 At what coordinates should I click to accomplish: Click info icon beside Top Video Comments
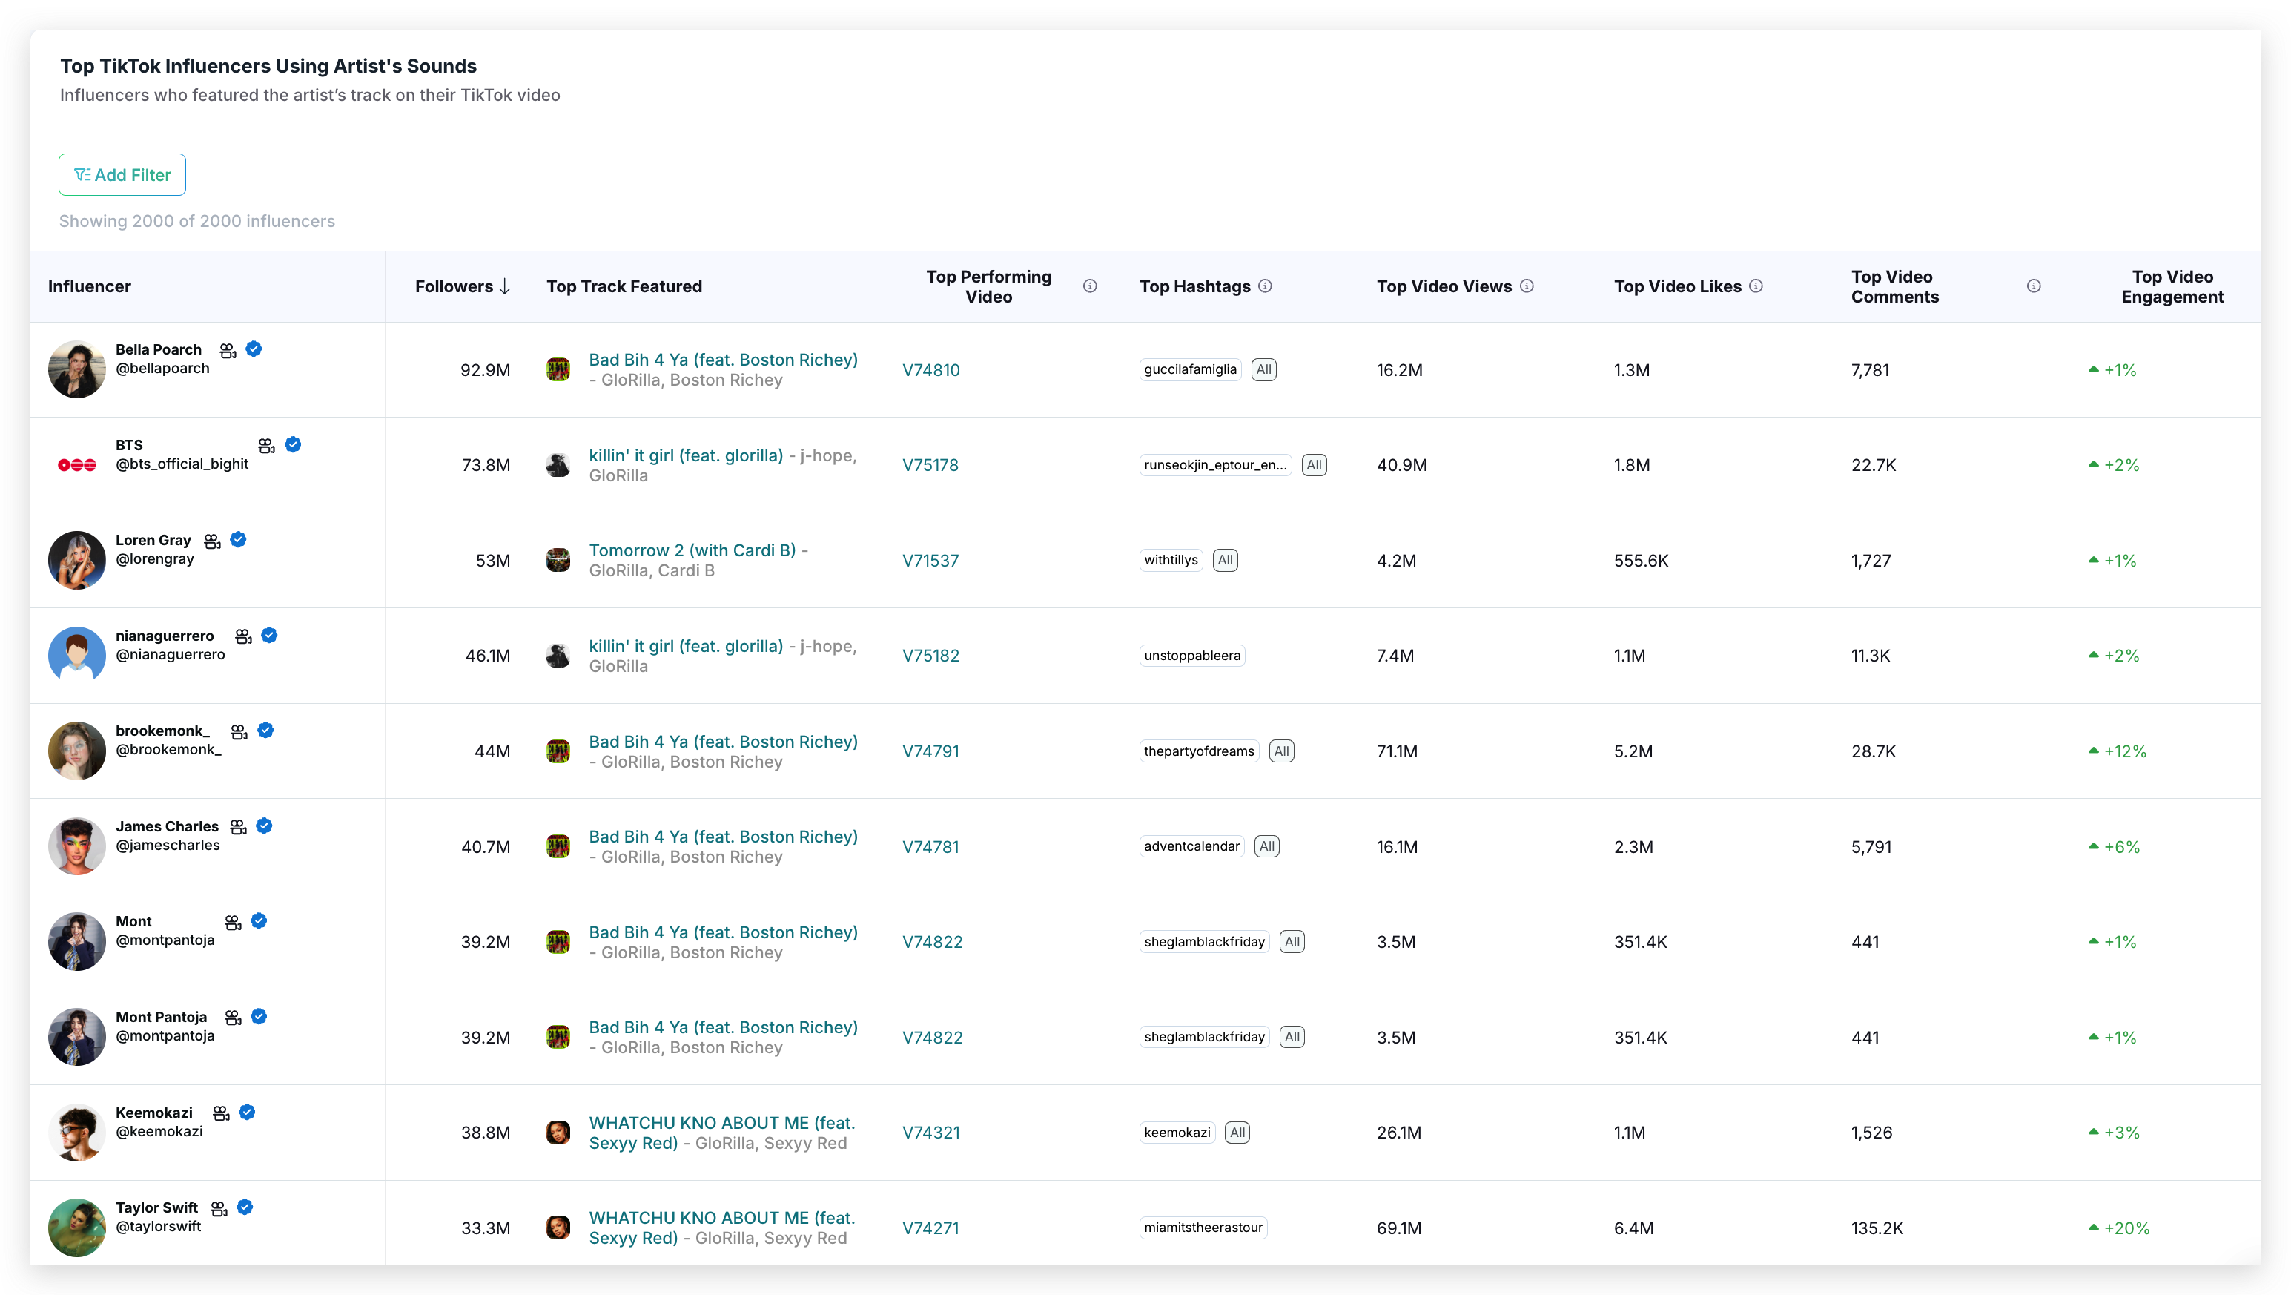pyautogui.click(x=2033, y=286)
